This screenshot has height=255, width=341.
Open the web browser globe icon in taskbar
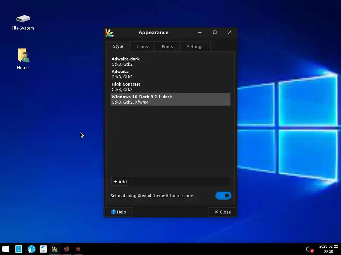click(x=31, y=249)
